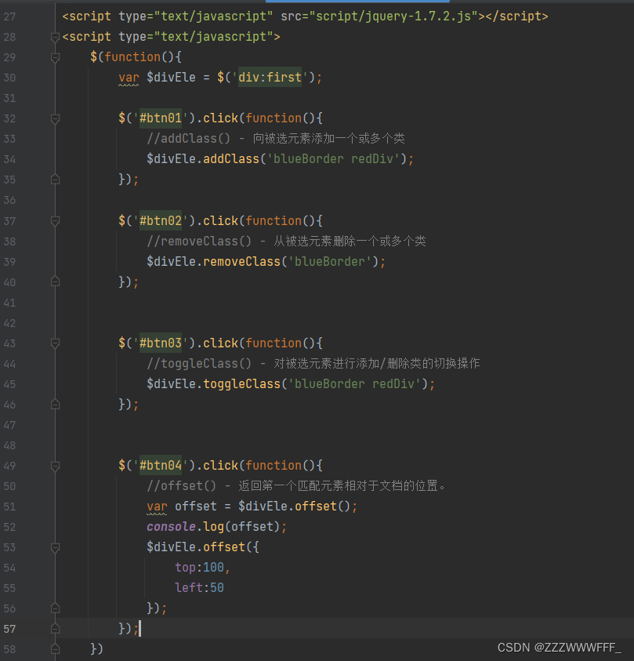The width and height of the screenshot is (634, 661).
Task: Click the fold-end marker at line 46
Action: (55, 404)
